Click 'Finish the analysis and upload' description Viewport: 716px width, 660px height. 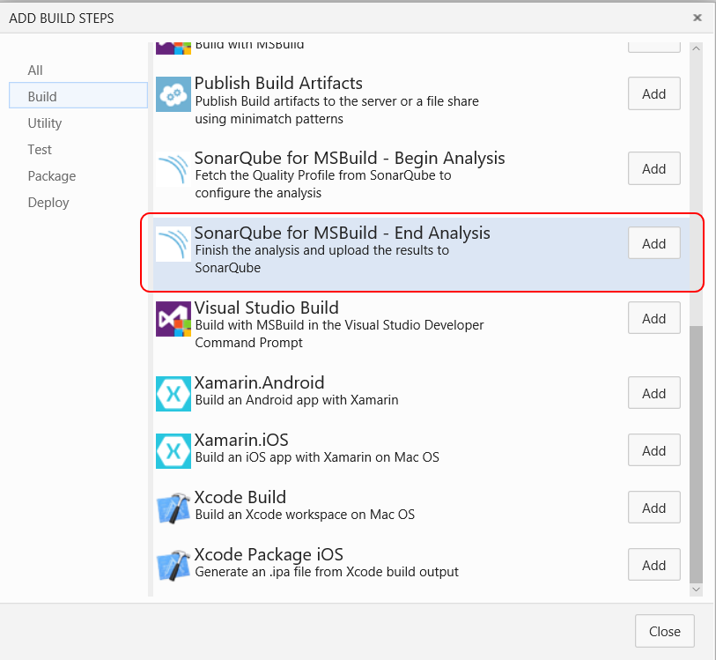tap(322, 259)
